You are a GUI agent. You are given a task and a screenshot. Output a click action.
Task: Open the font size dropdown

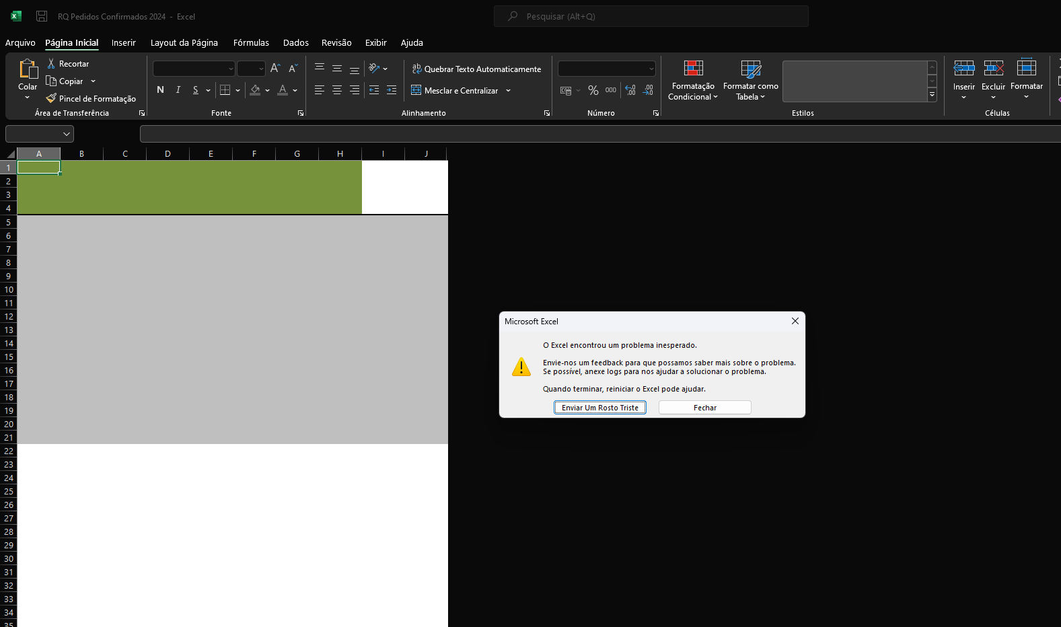tap(261, 69)
